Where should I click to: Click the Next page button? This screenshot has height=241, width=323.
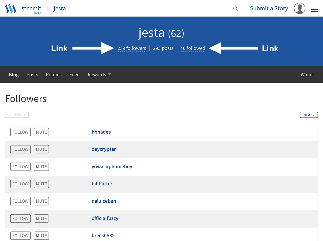click(309, 115)
